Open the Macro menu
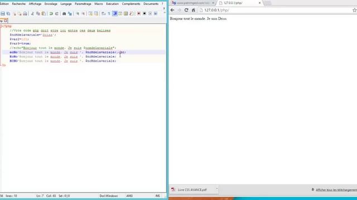The image size is (357, 200). tap(99, 4)
